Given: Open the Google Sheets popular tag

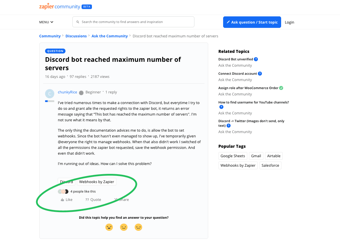Looking at the screenshot, I should tap(233, 156).
